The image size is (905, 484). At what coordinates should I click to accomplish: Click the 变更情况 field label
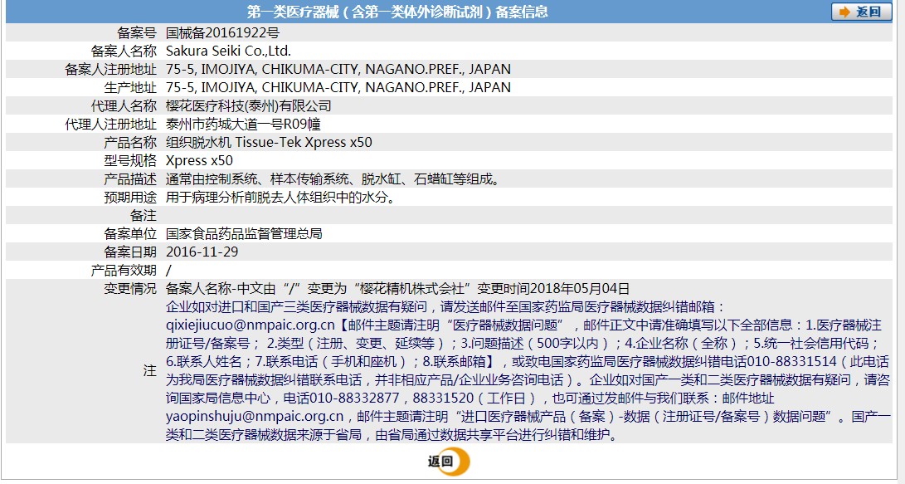[130, 289]
